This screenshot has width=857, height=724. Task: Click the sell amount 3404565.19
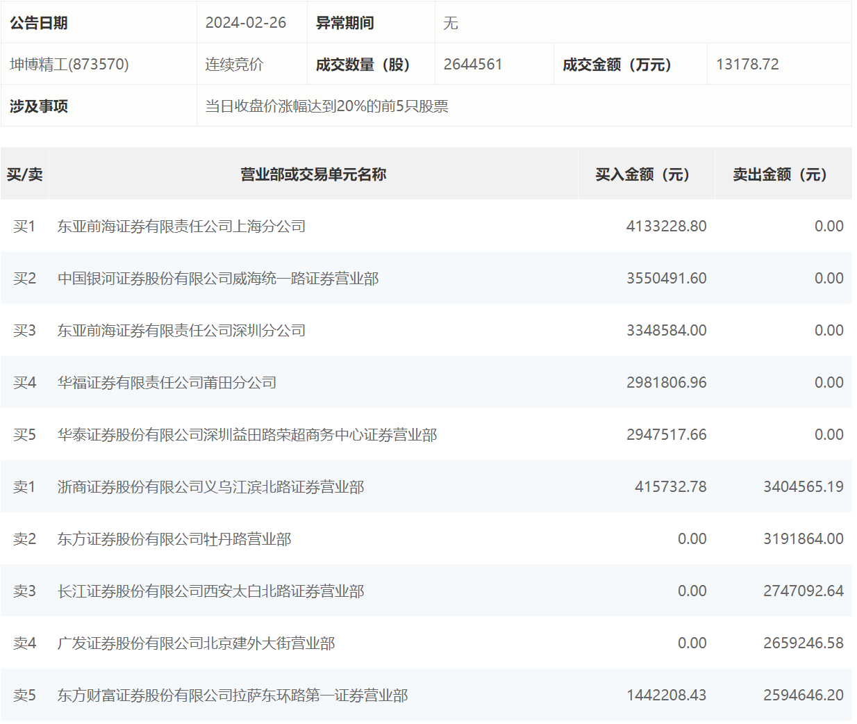point(804,487)
